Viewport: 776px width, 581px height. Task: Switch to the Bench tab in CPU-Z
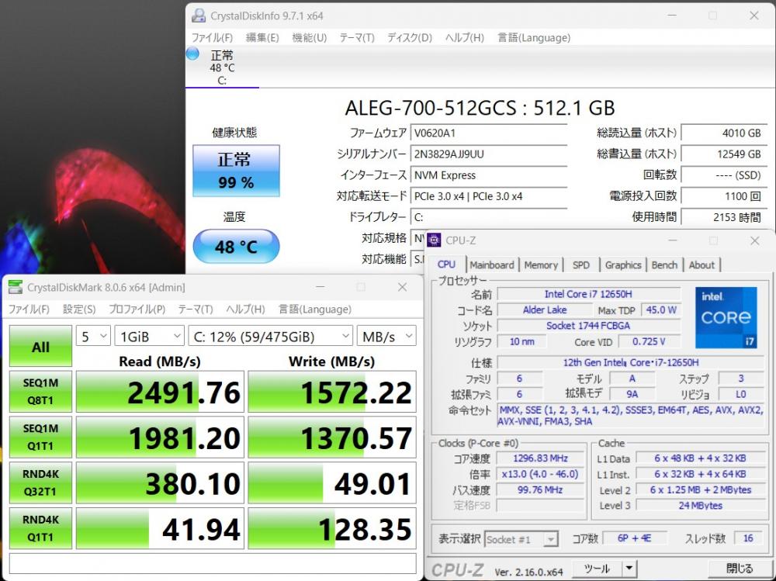pyautogui.click(x=664, y=265)
